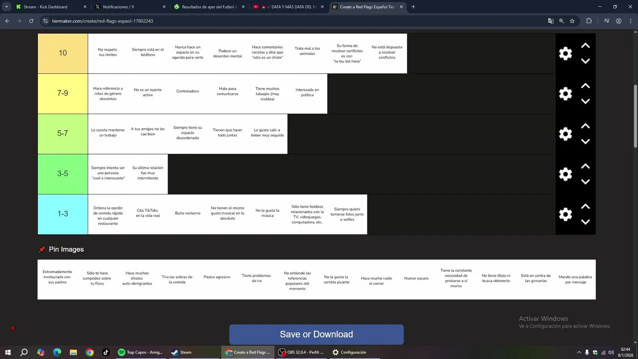Go back to previous page
Image resolution: width=638 pixels, height=359 pixels.
7,21
